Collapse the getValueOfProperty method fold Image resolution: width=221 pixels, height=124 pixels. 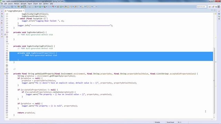(x=8, y=74)
